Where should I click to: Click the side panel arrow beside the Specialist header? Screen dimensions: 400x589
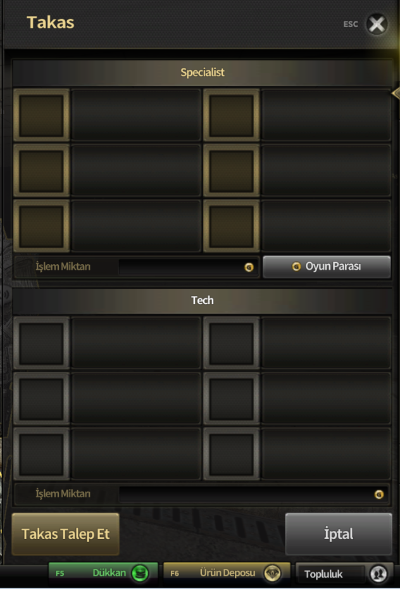click(x=396, y=93)
